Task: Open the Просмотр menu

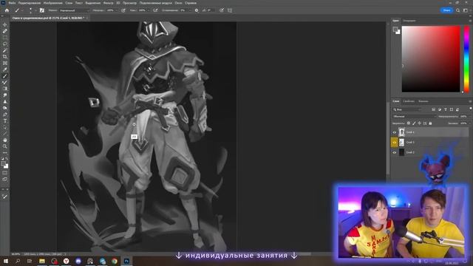Action: [x=129, y=3]
